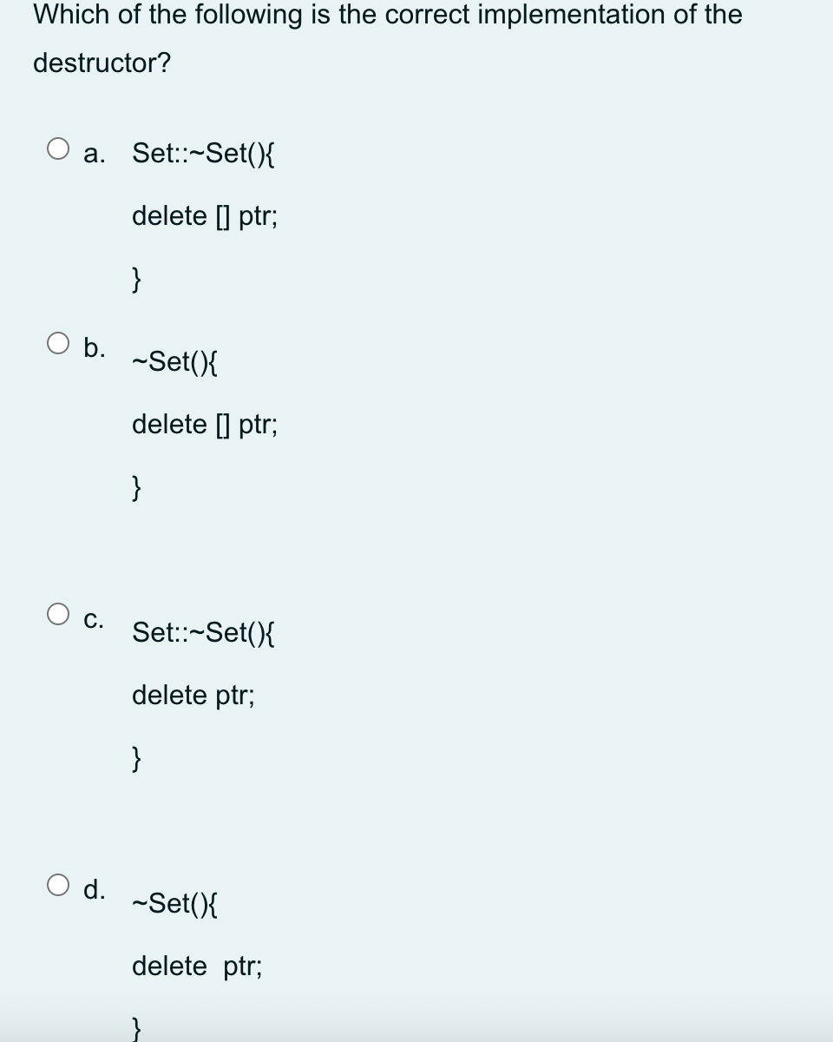The image size is (833, 1042).
Task: Click the Set::~Set() text in option c
Action: tap(204, 632)
